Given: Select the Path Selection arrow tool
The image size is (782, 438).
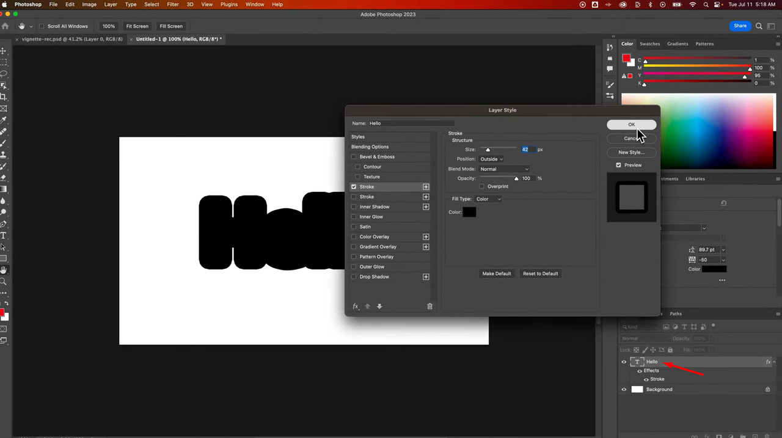Looking at the screenshot, I should [3, 247].
